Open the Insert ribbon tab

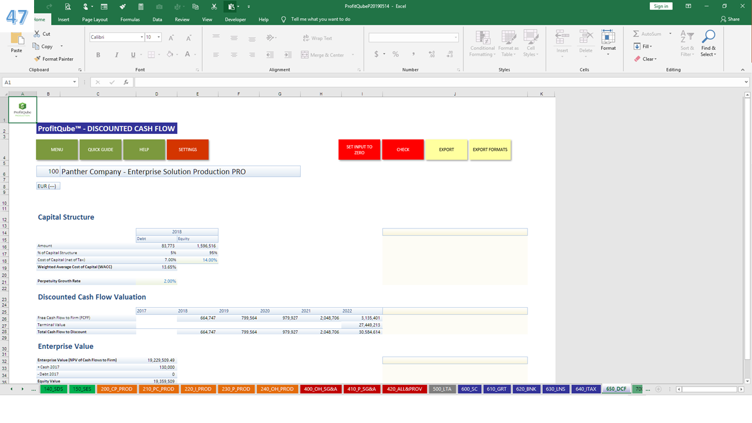point(63,19)
